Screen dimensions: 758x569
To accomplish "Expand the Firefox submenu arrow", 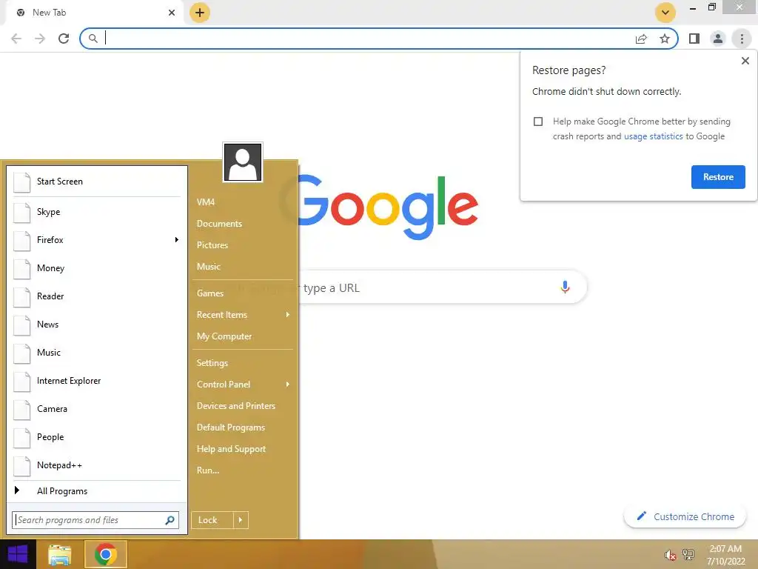I will click(x=177, y=240).
